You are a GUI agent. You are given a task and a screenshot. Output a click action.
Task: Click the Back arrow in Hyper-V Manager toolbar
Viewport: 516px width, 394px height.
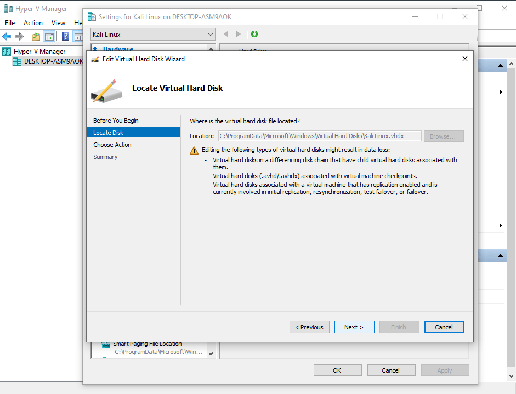pos(7,36)
